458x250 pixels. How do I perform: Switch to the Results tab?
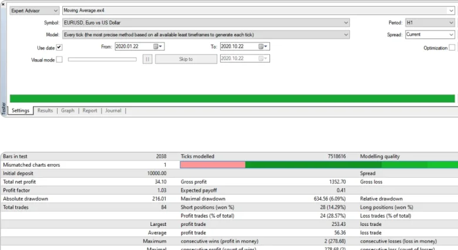tap(45, 110)
